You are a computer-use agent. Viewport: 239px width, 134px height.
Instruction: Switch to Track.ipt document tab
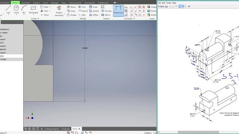66,129
